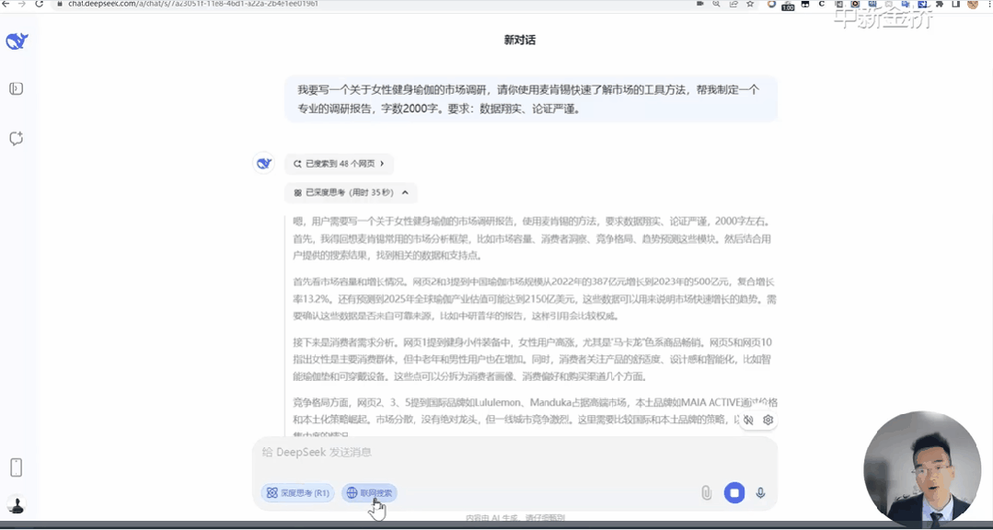993x530 pixels.
Task: Click the microphone voice input icon
Action: pos(760,492)
